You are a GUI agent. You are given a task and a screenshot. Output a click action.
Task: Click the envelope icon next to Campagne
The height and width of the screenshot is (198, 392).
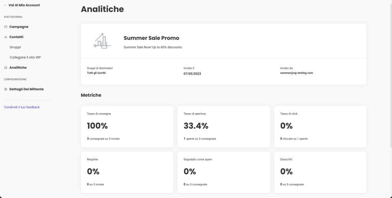6,27
